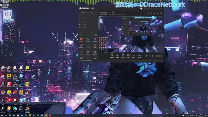This screenshot has height=117, width=208.
Task: Select the orange active scene tab
Action: pos(92,12)
